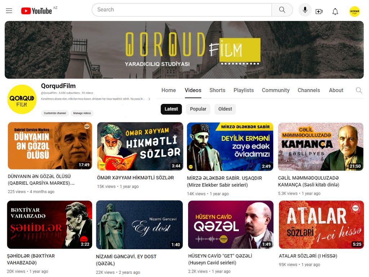This screenshot has height=277, width=369.
Task: Click "22K views • 2 years ago" text
Action: pyautogui.click(x=118, y=272)
